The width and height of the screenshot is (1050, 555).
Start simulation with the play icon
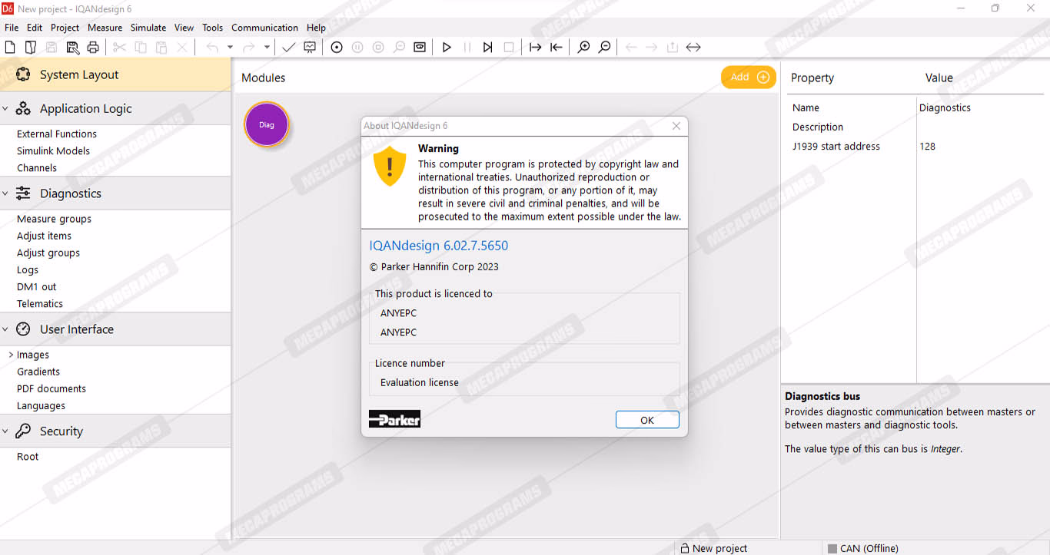(x=447, y=48)
